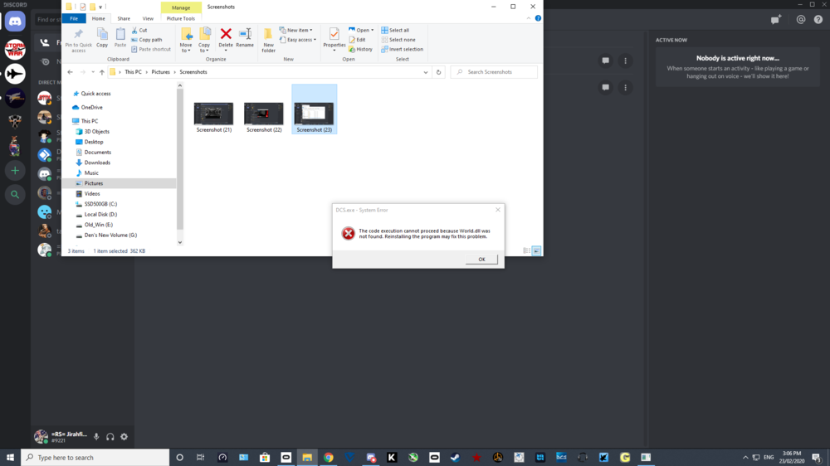Close the DCS.exe System Error dialog
This screenshot has height=466, width=830.
tap(497, 210)
